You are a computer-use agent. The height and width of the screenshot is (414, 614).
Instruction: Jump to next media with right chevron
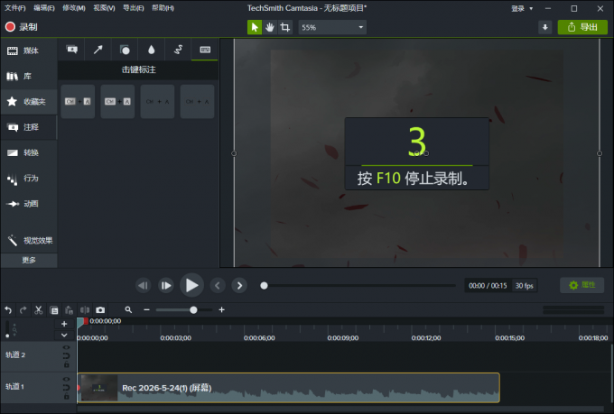(239, 286)
